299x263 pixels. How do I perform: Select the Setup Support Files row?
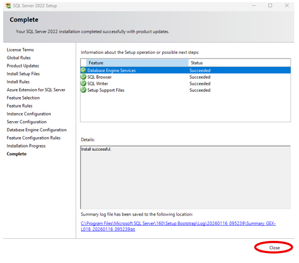click(x=185, y=90)
